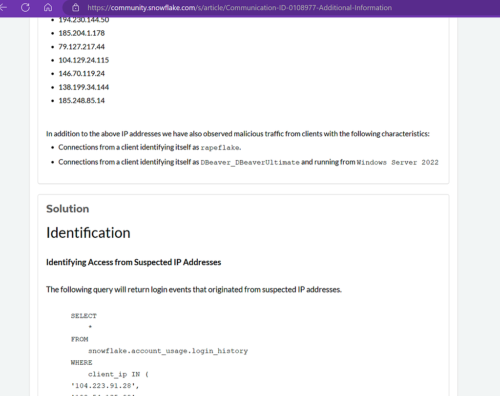The height and width of the screenshot is (396, 500).
Task: Click the Identification heading
Action: pos(88,233)
